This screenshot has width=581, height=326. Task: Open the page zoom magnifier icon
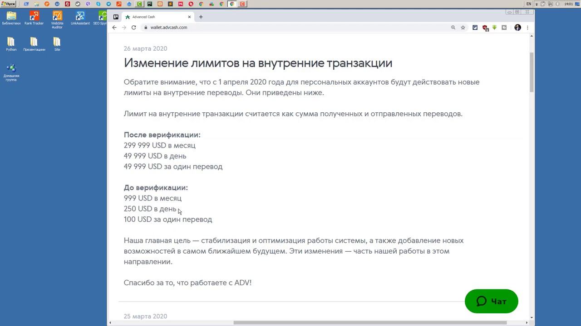coord(453,28)
